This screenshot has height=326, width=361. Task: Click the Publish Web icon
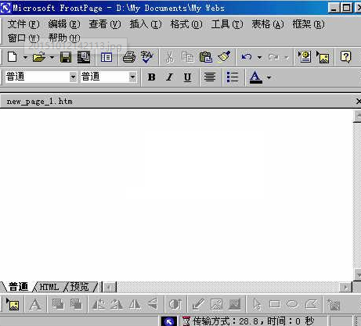point(84,57)
